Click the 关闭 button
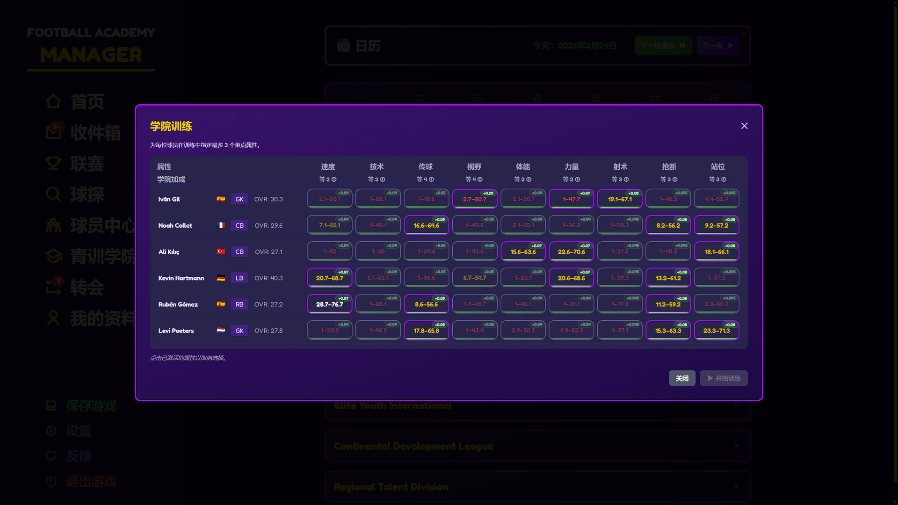The height and width of the screenshot is (505, 898). (681, 378)
